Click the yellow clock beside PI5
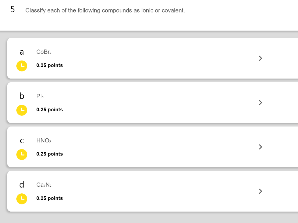 click(x=22, y=110)
